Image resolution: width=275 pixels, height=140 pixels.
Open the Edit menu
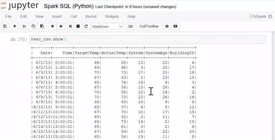tap(23, 16)
